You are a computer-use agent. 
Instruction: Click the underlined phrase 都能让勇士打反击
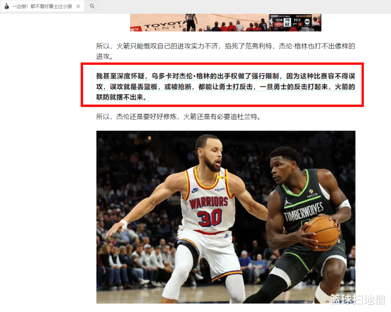[x=225, y=87]
